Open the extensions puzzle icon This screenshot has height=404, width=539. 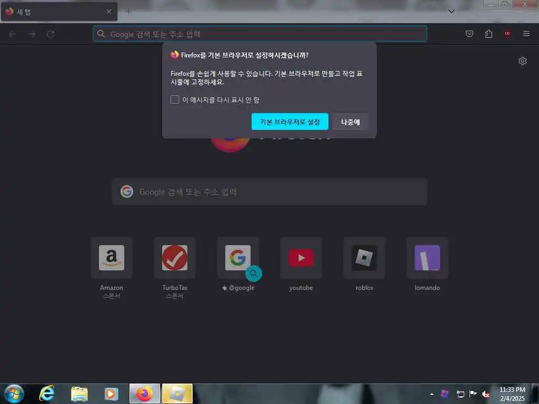488,34
